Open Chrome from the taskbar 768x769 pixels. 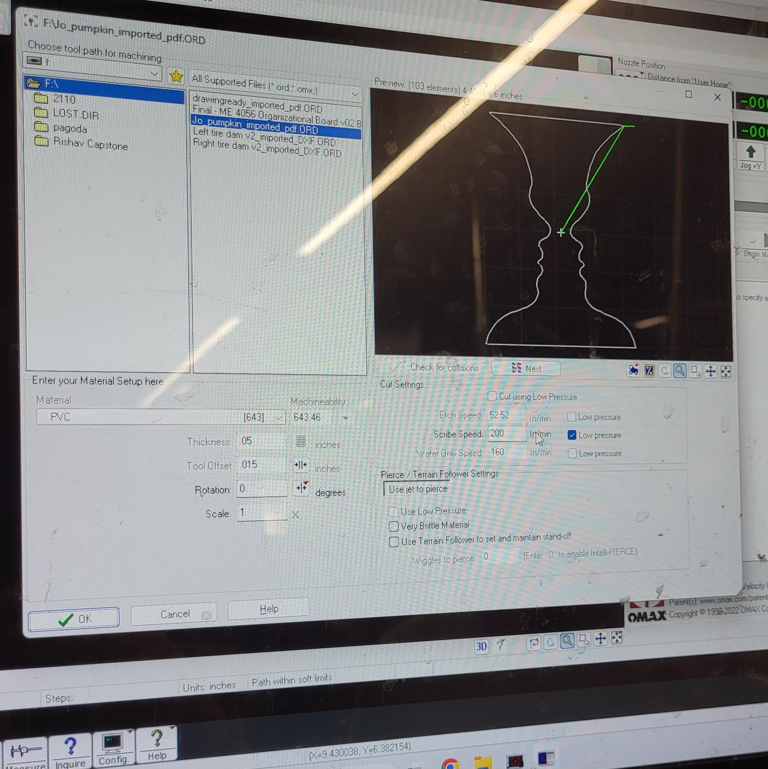(450, 764)
